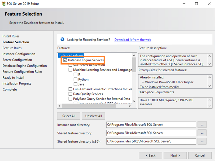Click features list right scroll arrow
Image resolution: width=215 pixels, height=161 pixels.
[x=130, y=106]
